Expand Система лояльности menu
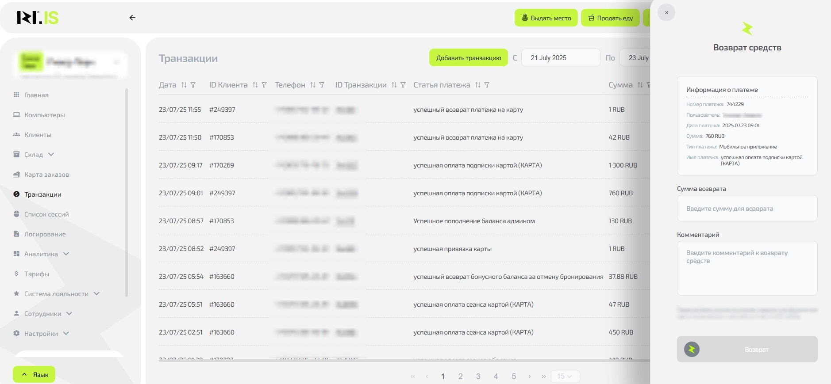The image size is (831, 384). click(96, 293)
